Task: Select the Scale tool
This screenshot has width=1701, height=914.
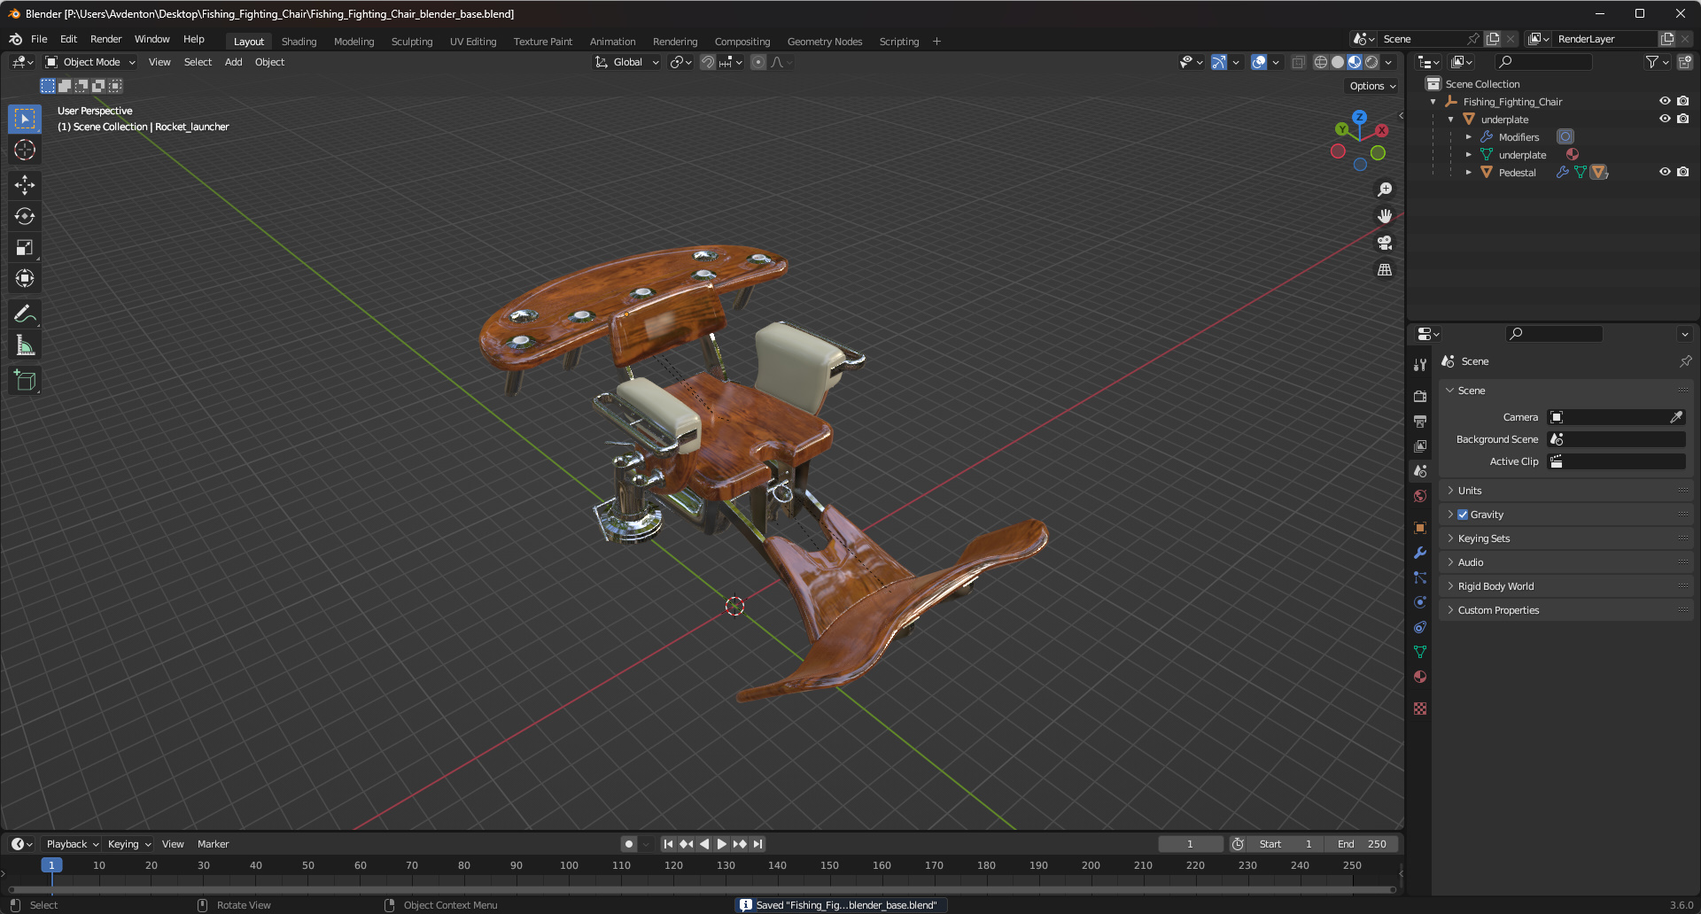Action: (x=25, y=247)
